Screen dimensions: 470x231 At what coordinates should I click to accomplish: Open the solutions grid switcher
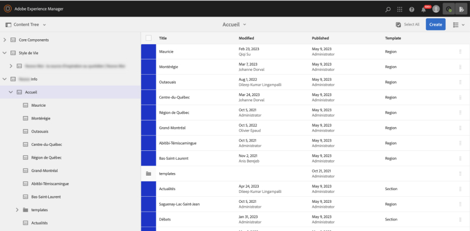(x=400, y=9)
